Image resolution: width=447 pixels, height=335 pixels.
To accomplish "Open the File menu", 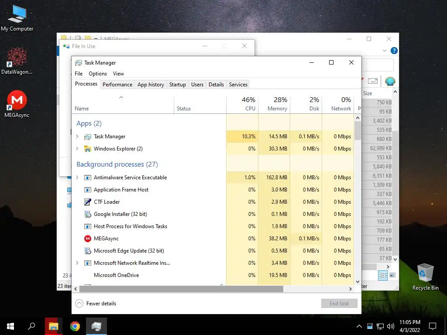I will (x=79, y=73).
